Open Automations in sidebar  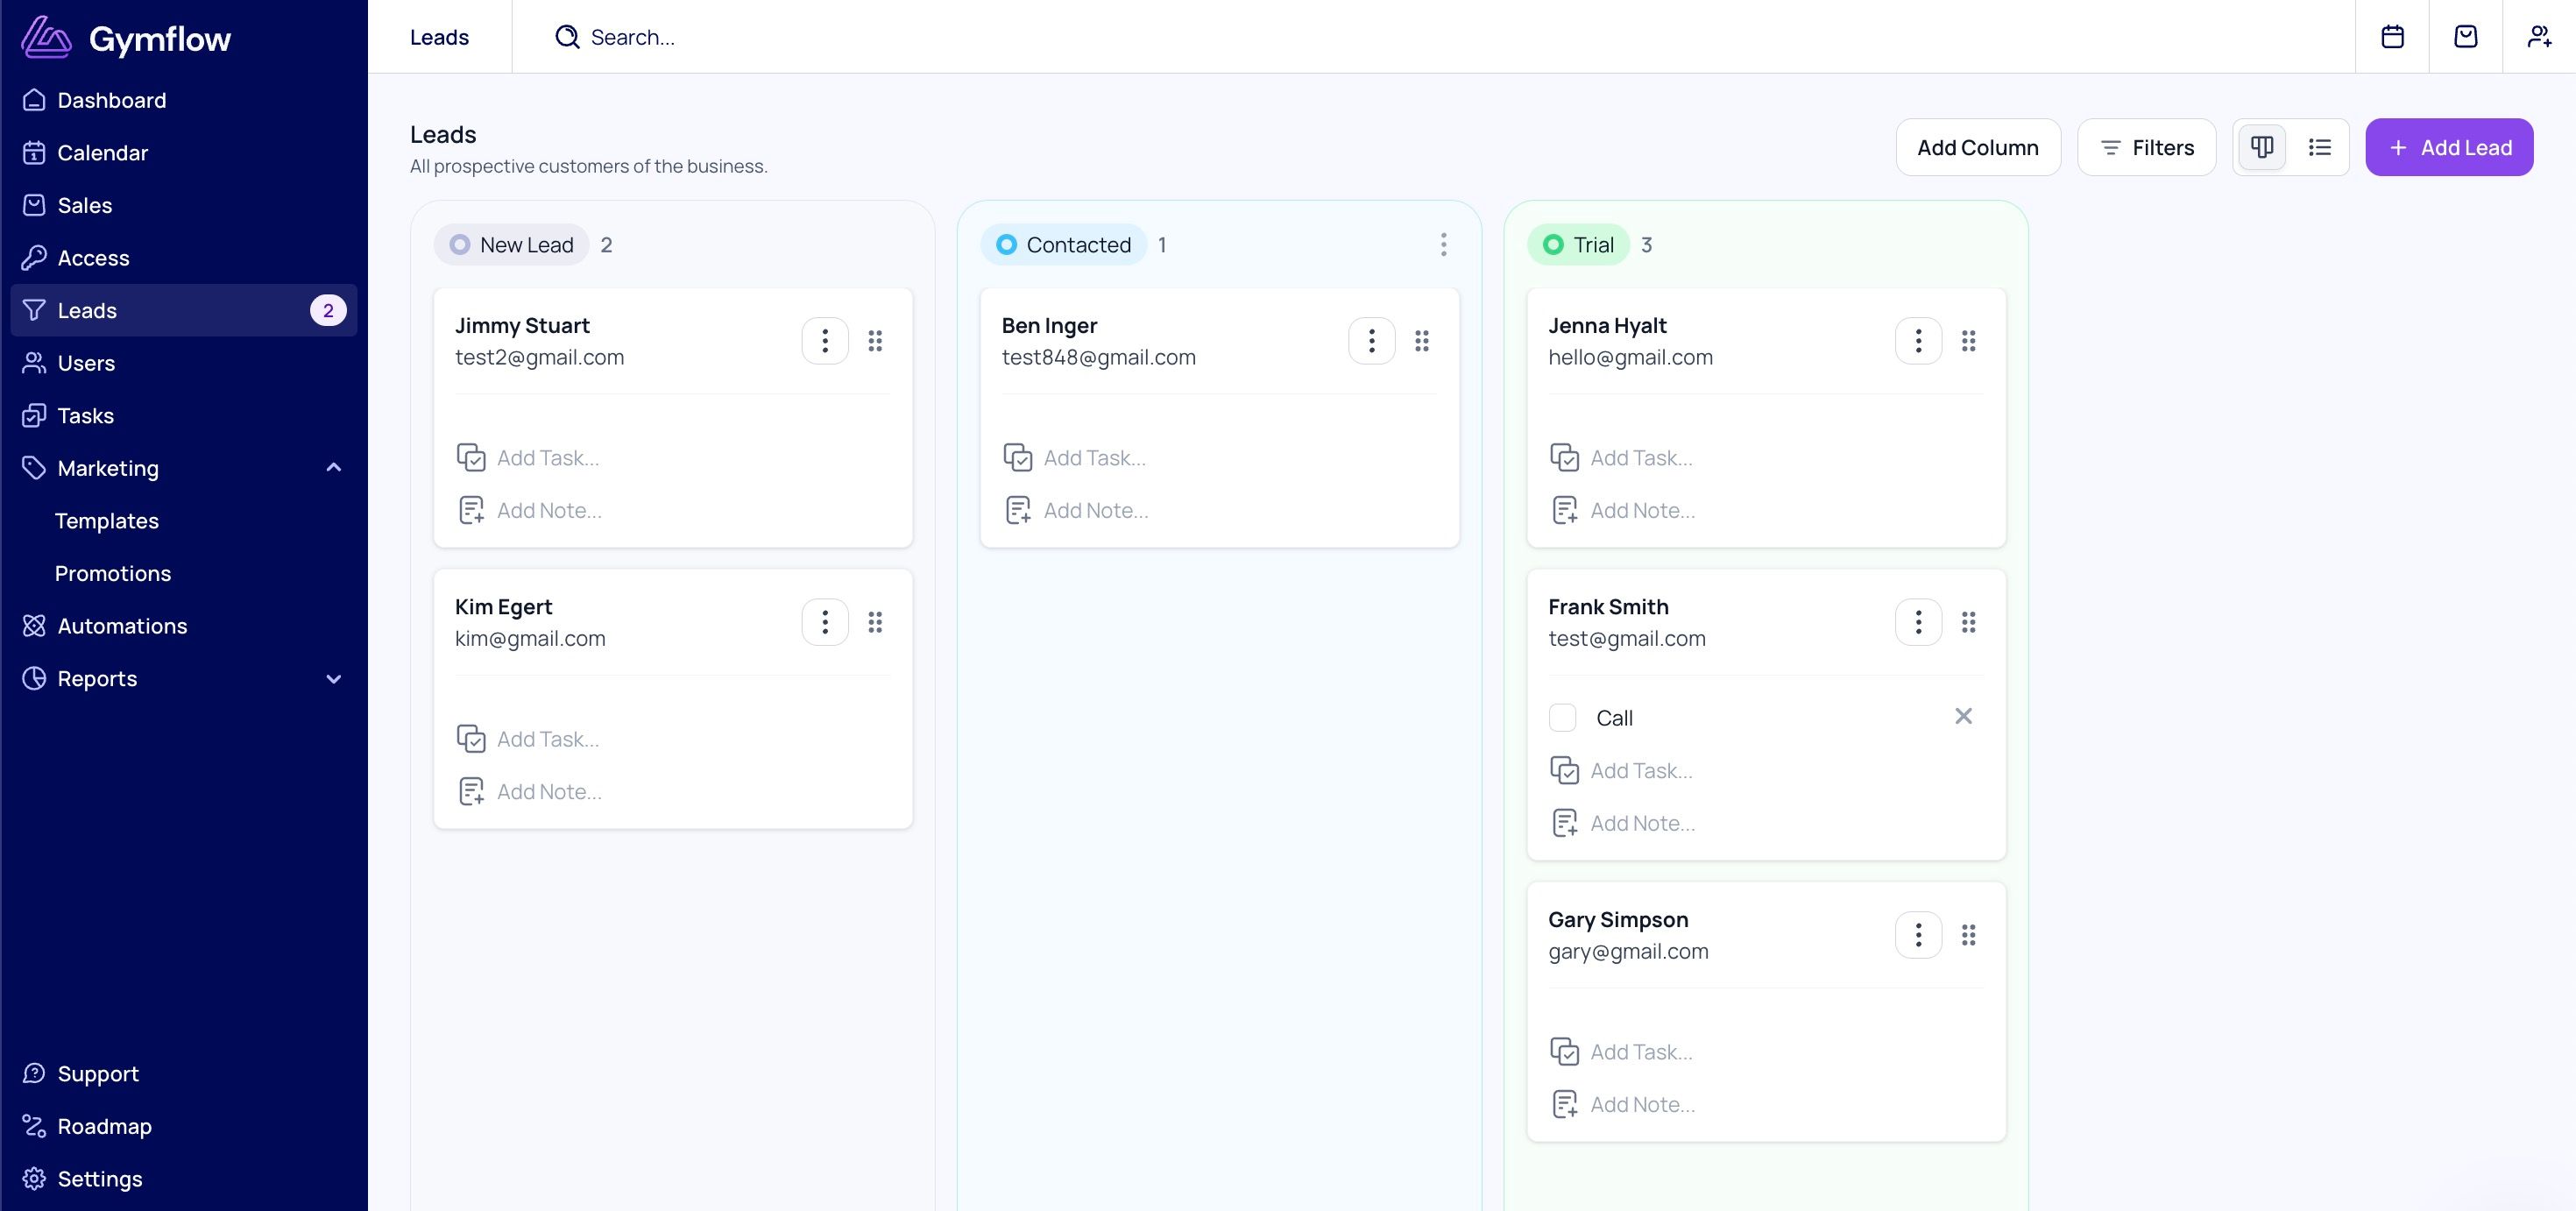[x=184, y=625]
